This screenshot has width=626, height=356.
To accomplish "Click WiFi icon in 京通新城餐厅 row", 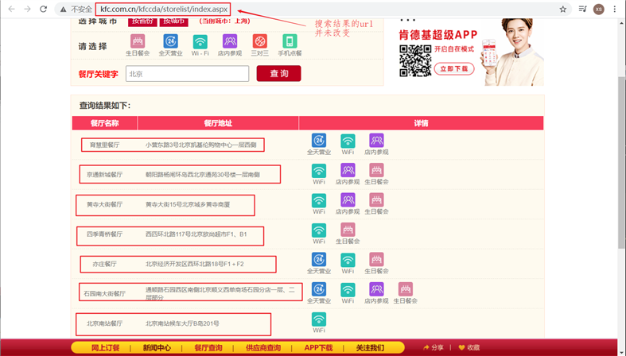I will [319, 171].
